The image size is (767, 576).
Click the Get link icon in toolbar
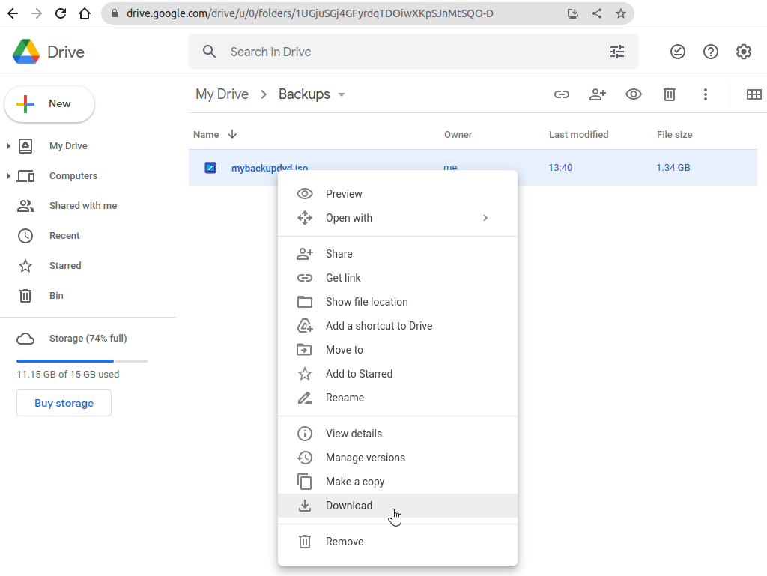pyautogui.click(x=561, y=94)
